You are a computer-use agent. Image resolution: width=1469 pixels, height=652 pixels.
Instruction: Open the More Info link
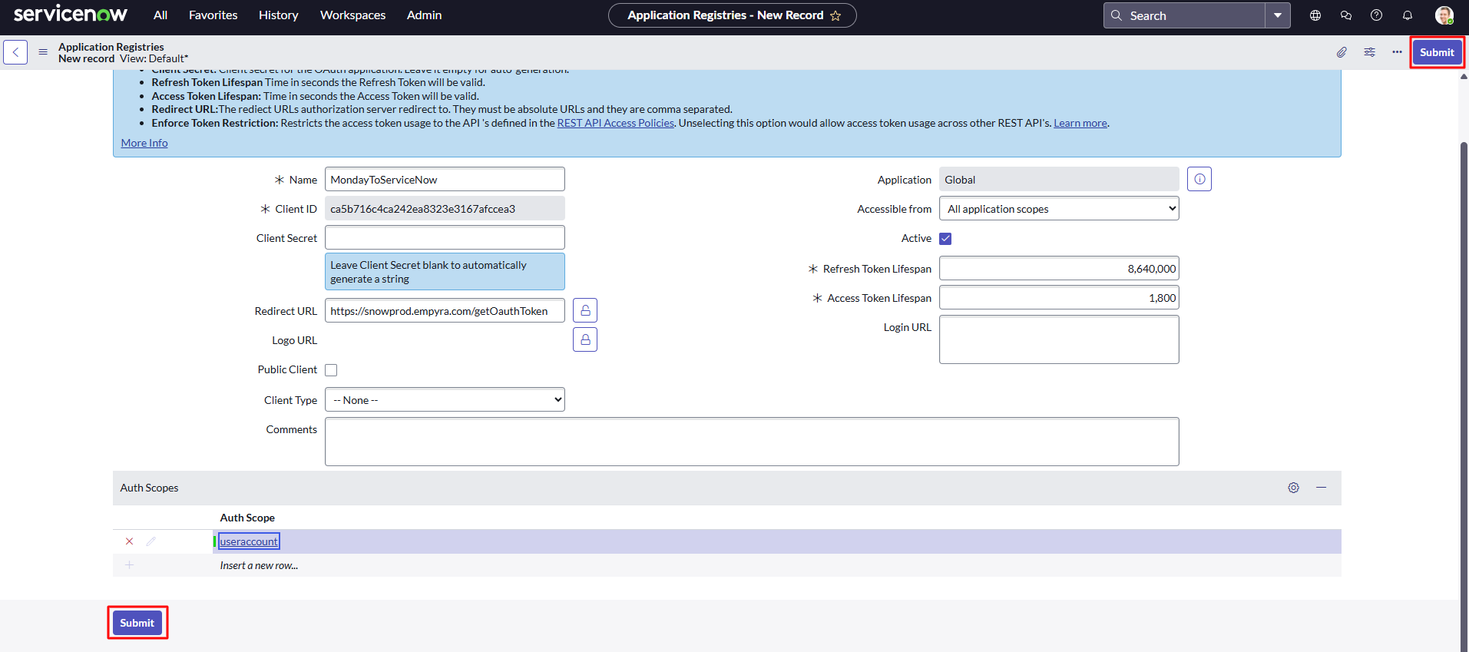[144, 143]
